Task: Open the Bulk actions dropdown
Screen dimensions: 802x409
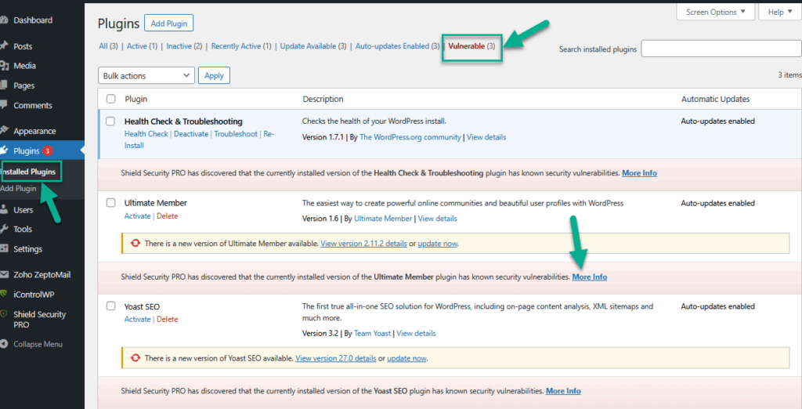Action: coord(146,75)
